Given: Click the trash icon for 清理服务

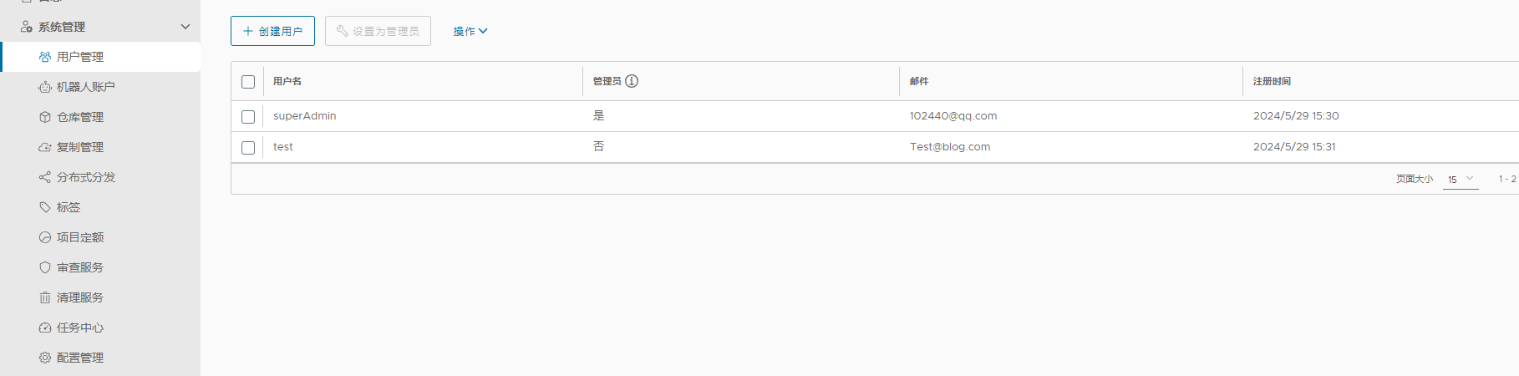Looking at the screenshot, I should (x=45, y=297).
